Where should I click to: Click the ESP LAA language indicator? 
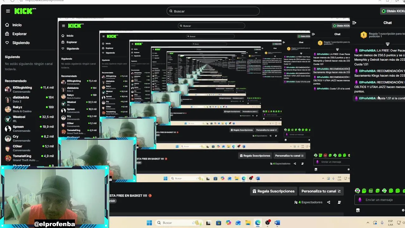(x=390, y=223)
